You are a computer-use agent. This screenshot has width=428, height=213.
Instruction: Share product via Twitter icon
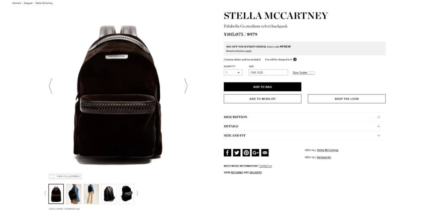coord(237,153)
